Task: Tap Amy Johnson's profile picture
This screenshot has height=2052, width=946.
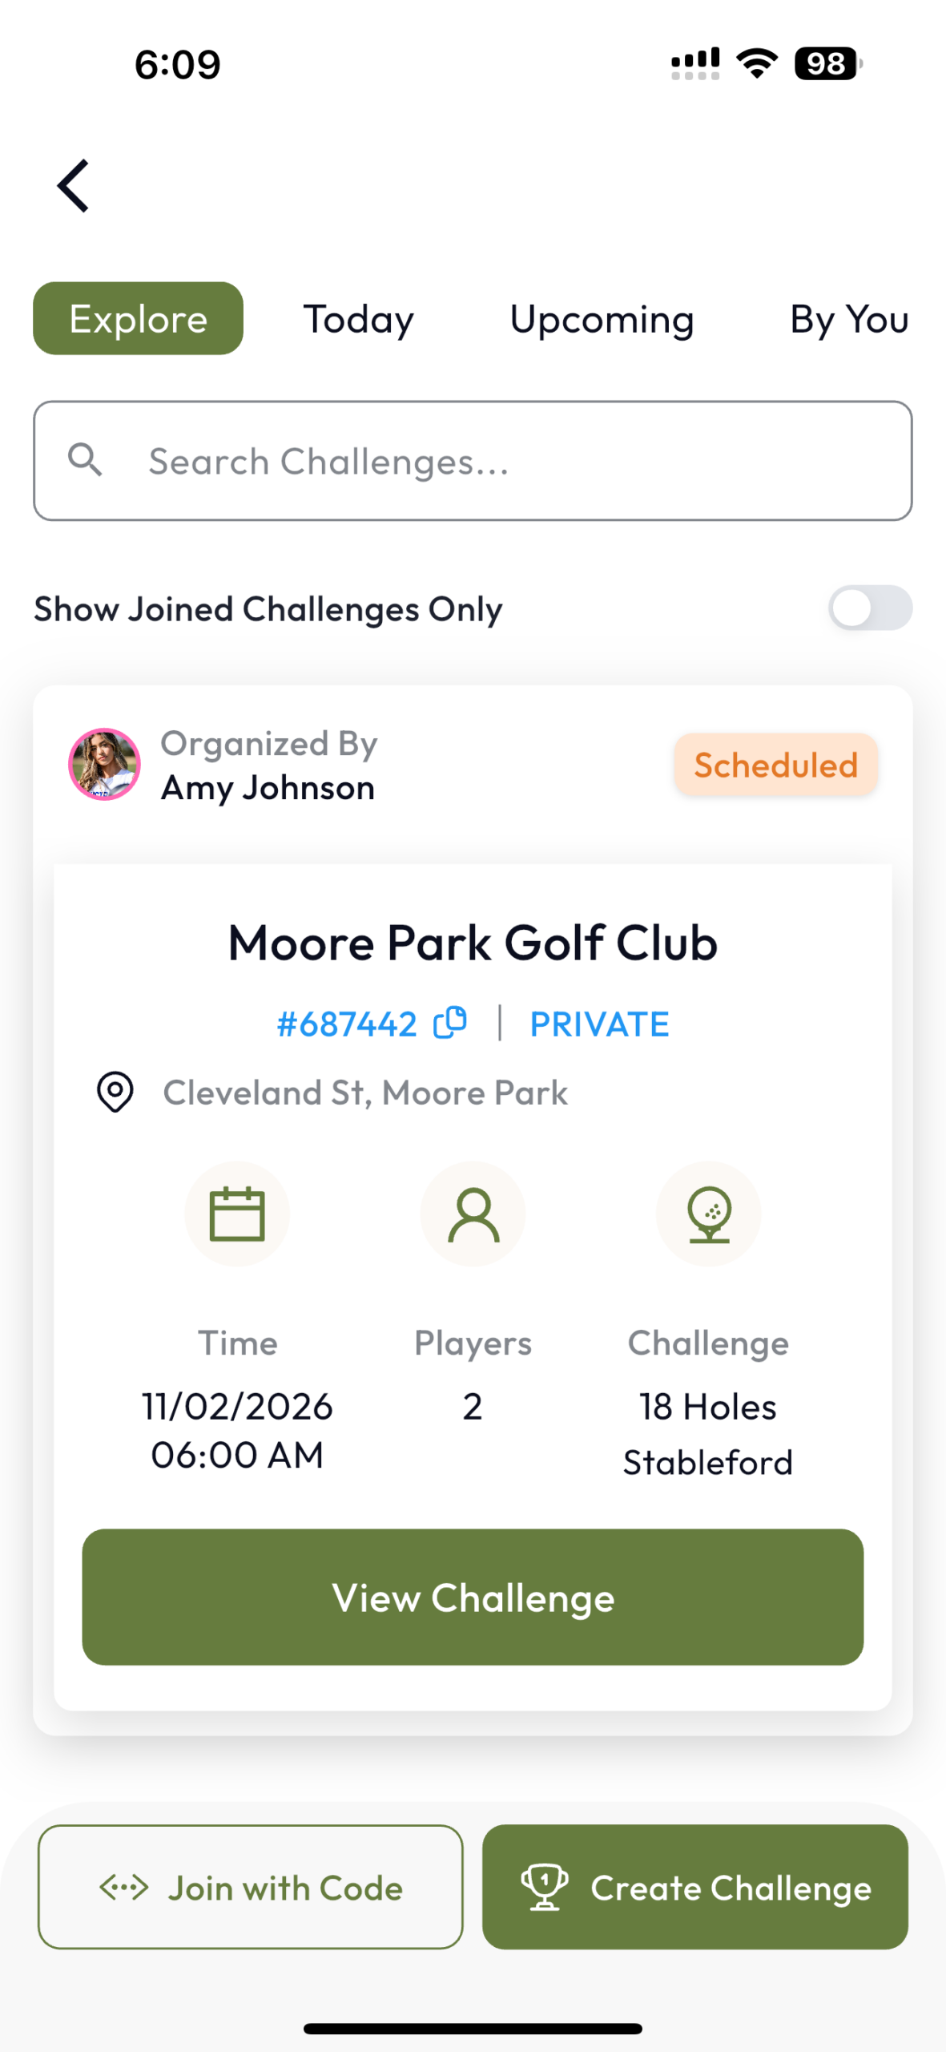Action: click(105, 765)
